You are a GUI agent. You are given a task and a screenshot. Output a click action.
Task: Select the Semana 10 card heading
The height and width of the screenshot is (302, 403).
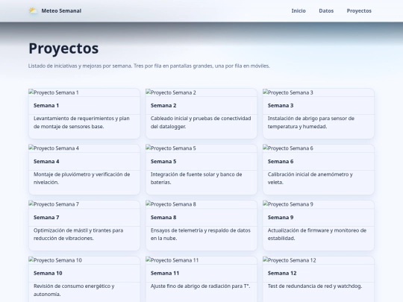coord(48,273)
